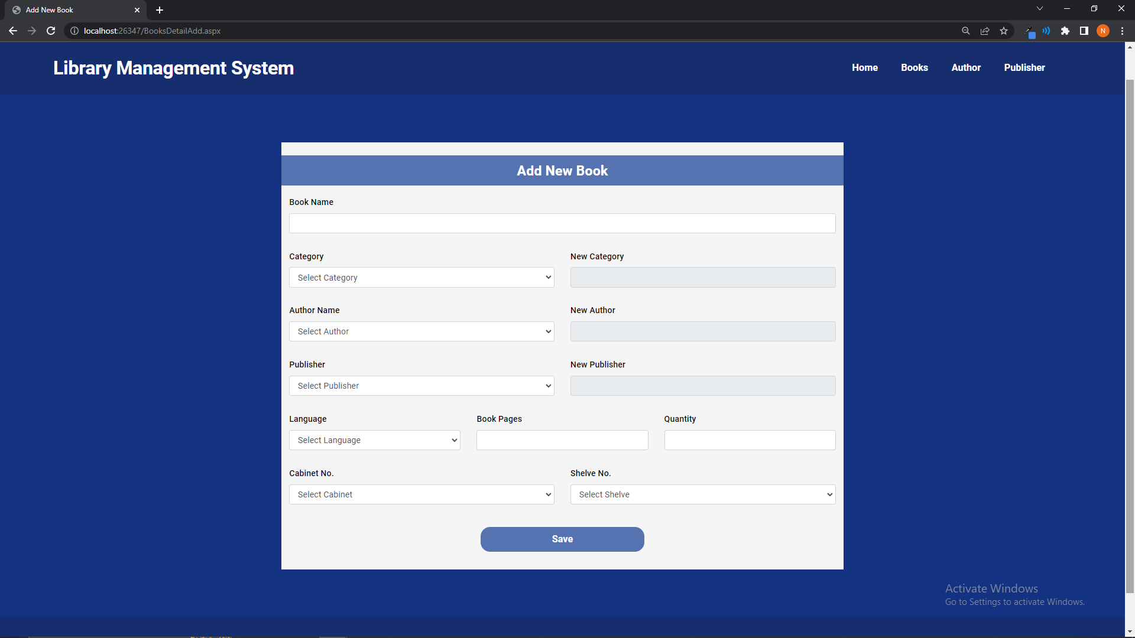Go to the Books menu item

click(x=915, y=67)
